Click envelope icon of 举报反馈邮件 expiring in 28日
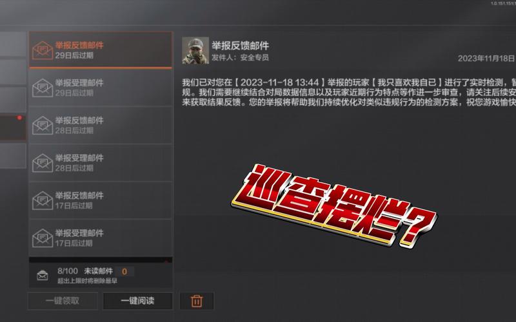The image size is (516, 322). click(x=43, y=125)
